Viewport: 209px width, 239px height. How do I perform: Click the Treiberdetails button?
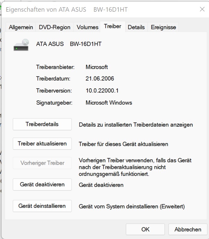(x=42, y=124)
